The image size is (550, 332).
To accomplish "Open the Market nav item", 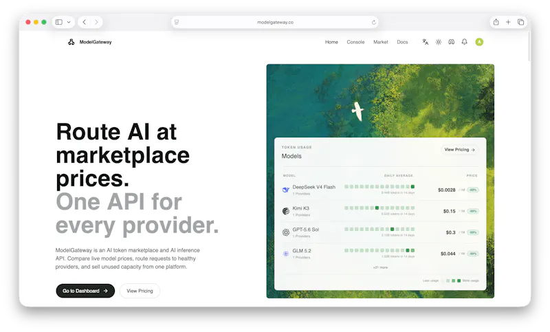I will pos(381,42).
